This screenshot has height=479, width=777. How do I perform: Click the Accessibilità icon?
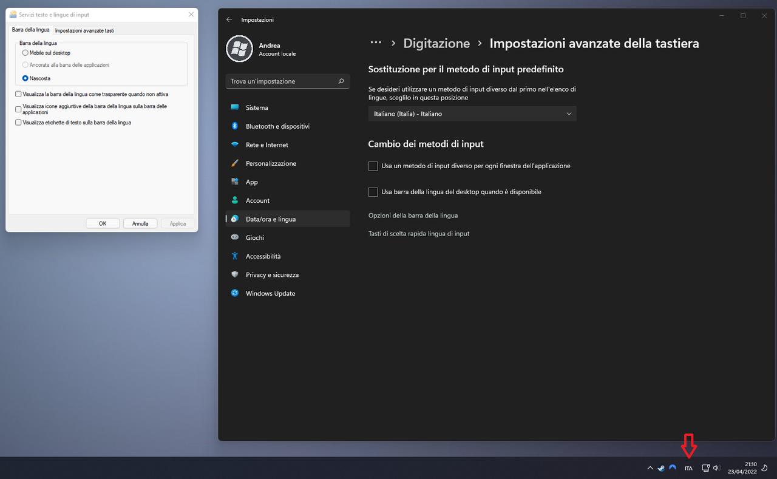coord(235,256)
